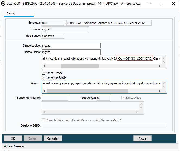Click up arrow of connection parameters box
The height and width of the screenshot is (151, 180).
pos(164,58)
